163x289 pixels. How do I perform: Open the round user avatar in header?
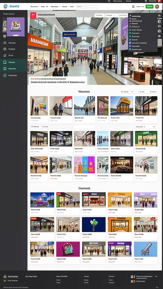(157, 6)
